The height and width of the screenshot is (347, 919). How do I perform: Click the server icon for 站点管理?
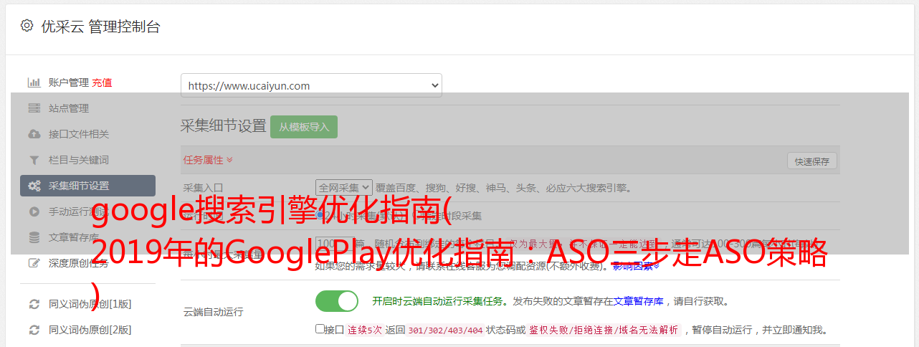pos(34,108)
